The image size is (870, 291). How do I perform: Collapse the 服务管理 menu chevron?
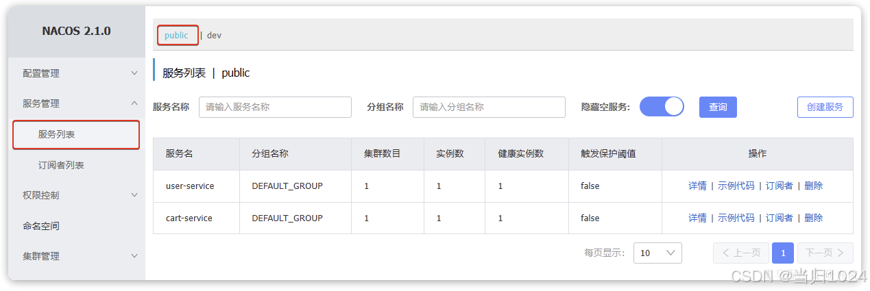pyautogui.click(x=134, y=103)
